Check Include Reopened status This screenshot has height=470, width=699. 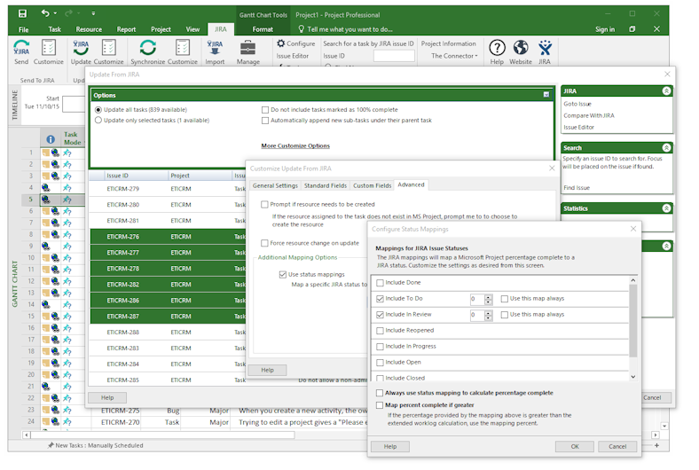(380, 331)
